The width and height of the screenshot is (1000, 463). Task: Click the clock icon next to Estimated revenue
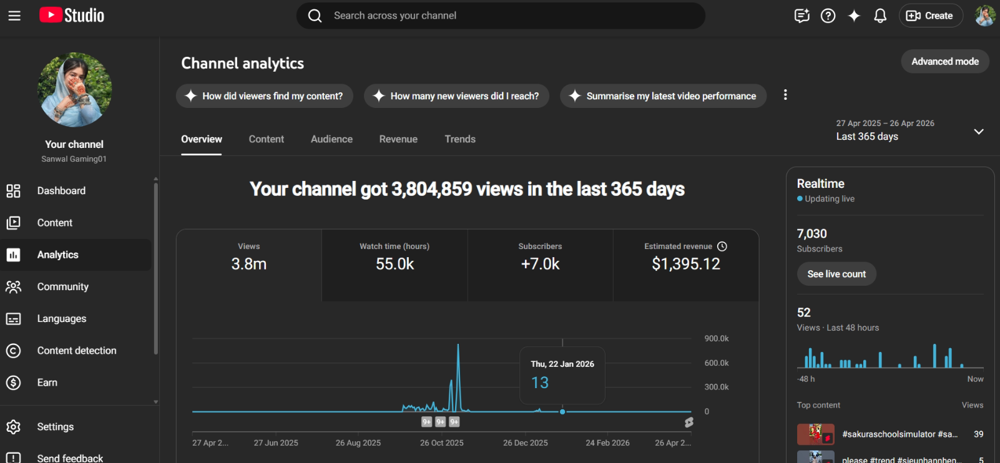[x=722, y=246]
